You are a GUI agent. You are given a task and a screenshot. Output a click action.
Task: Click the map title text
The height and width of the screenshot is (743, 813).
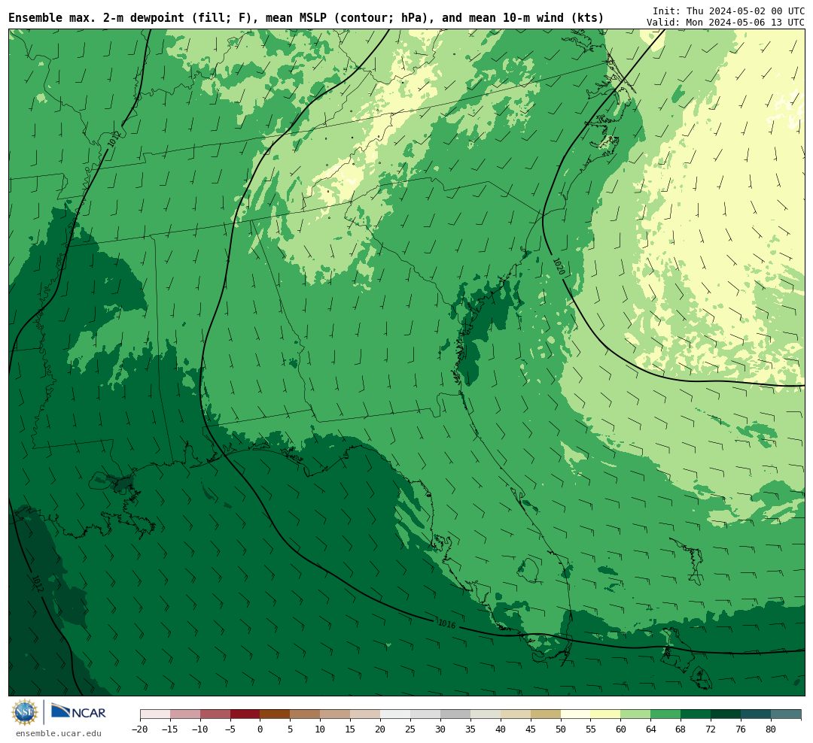306,18
